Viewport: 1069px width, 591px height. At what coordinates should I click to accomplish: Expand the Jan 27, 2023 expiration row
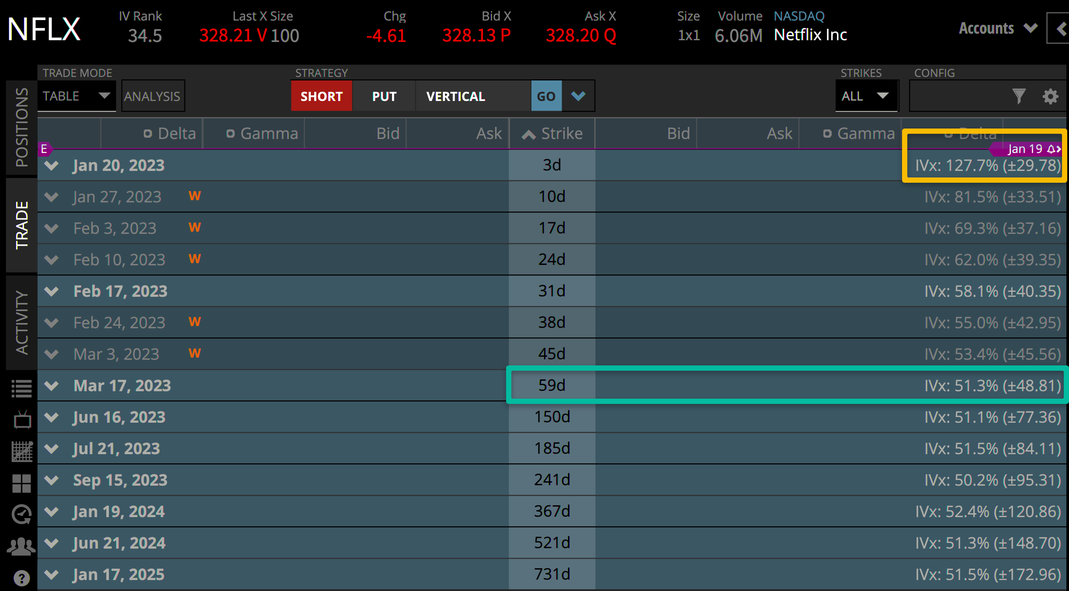[51, 196]
